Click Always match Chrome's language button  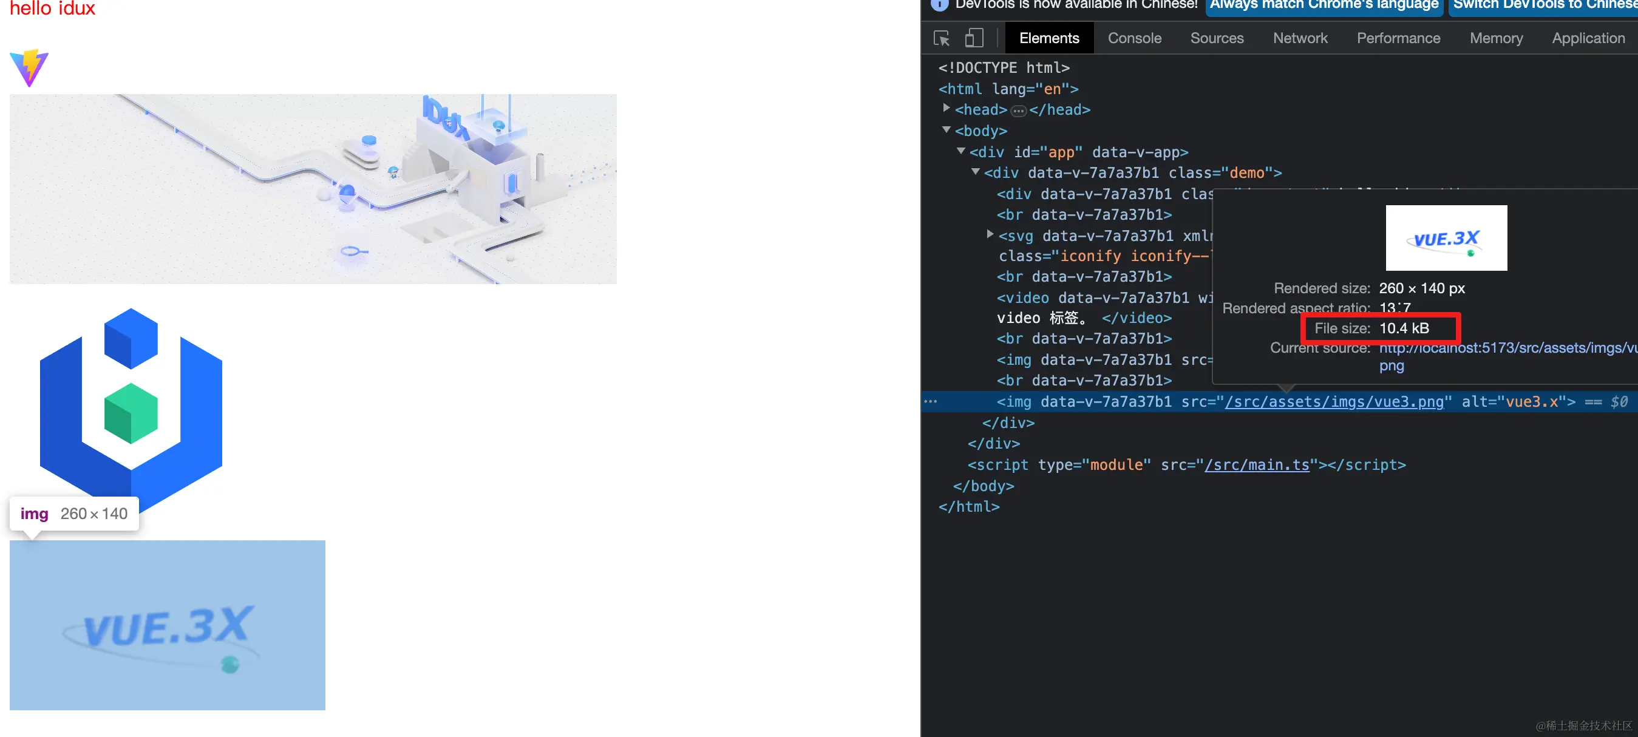tap(1324, 5)
